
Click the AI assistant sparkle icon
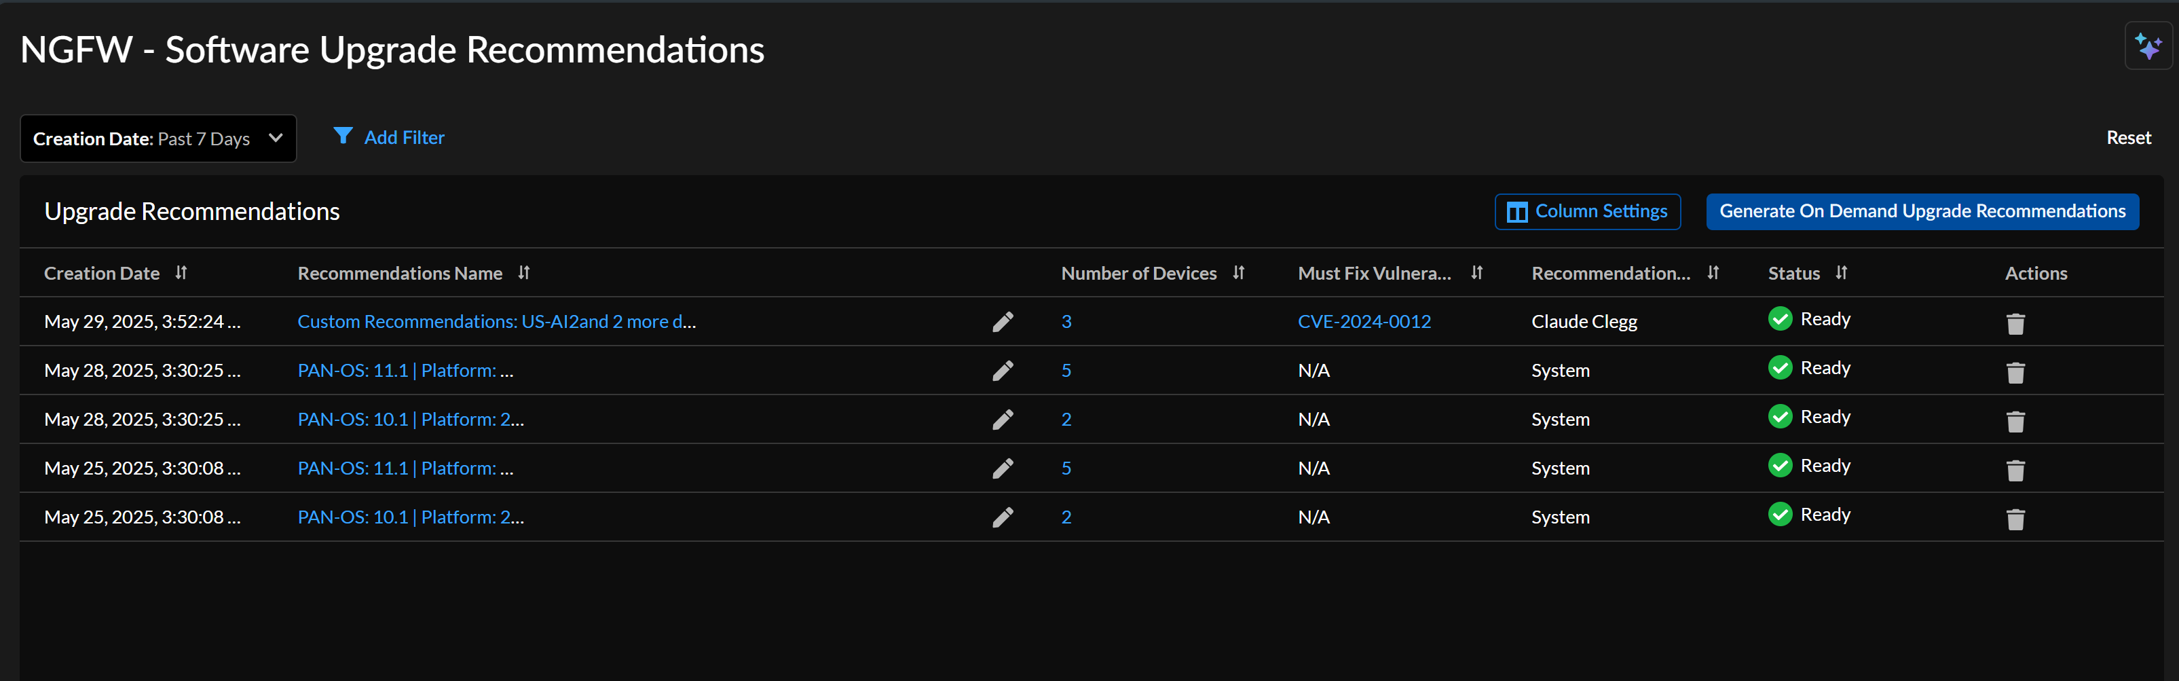[x=2147, y=47]
